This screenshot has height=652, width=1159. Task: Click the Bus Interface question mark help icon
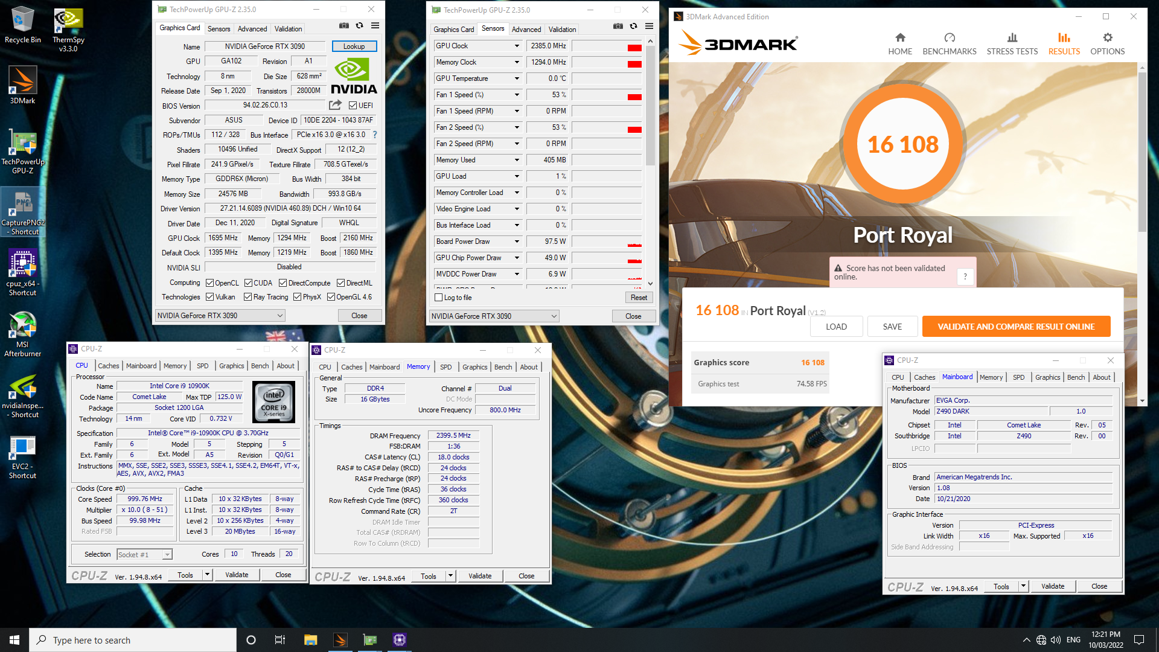coord(375,135)
